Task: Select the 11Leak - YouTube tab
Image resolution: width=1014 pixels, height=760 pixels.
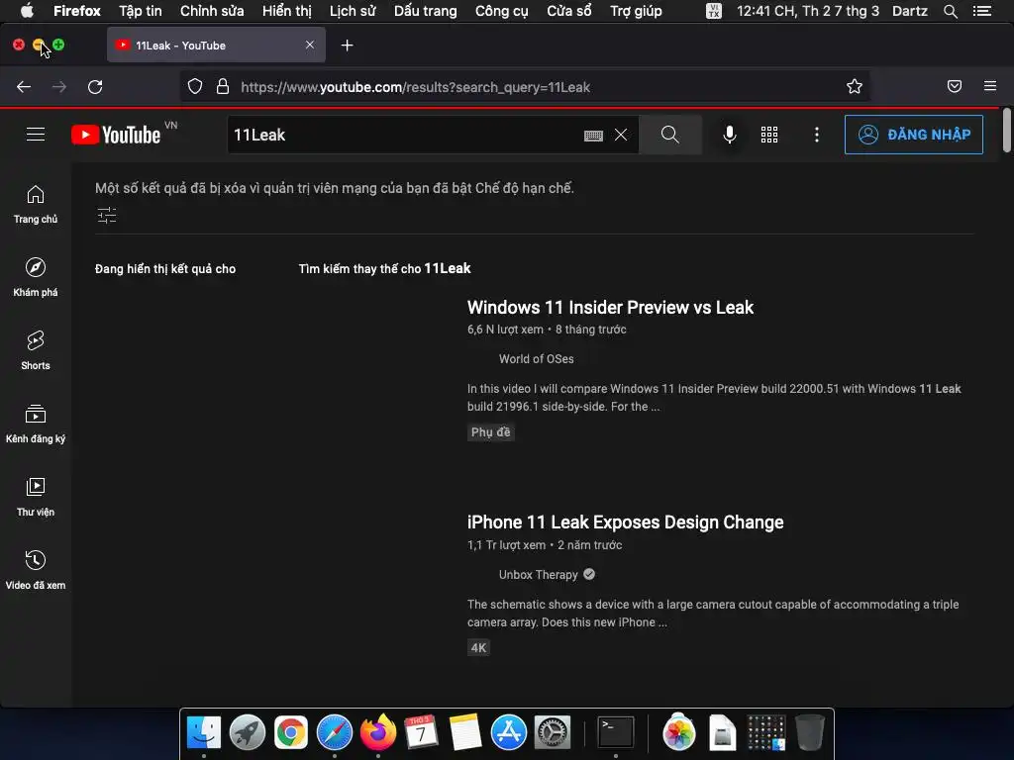Action: pyautogui.click(x=216, y=45)
